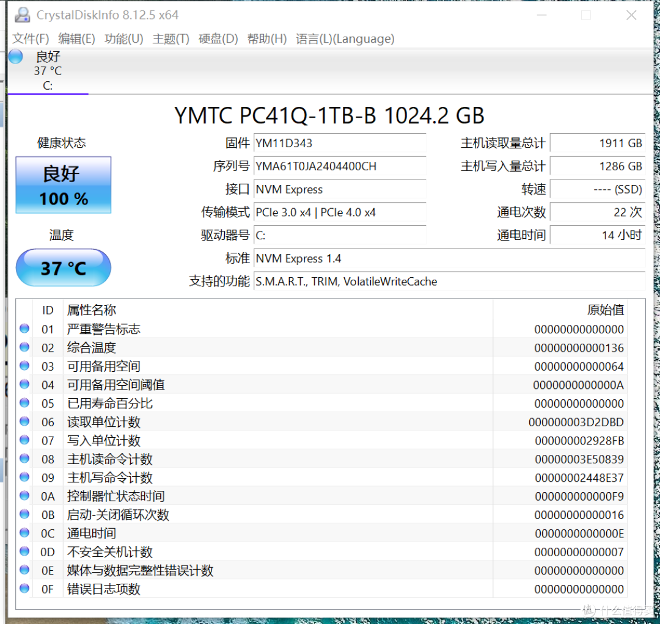Click the status dot beside 读取单位计数
The width and height of the screenshot is (660, 624).
[x=23, y=422]
